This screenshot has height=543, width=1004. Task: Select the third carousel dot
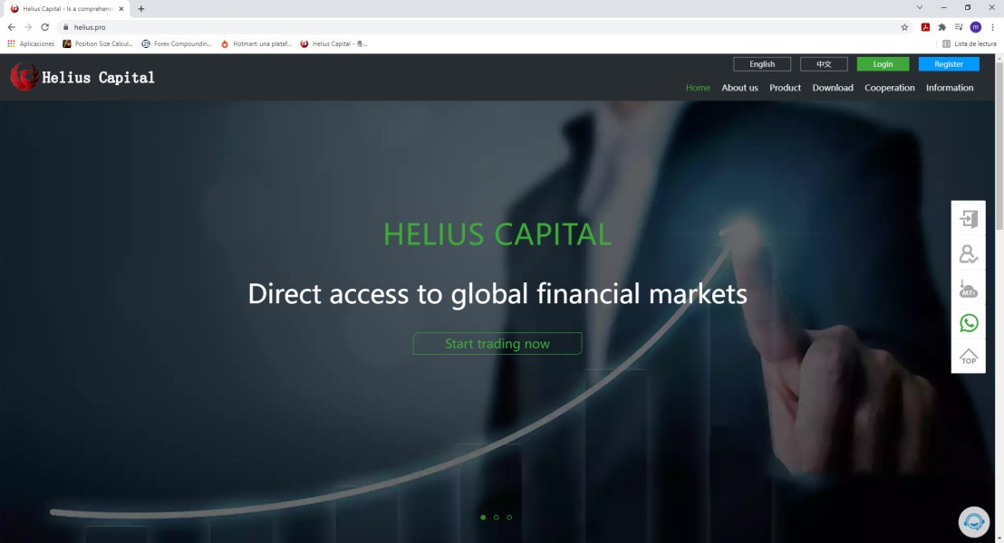(x=509, y=518)
